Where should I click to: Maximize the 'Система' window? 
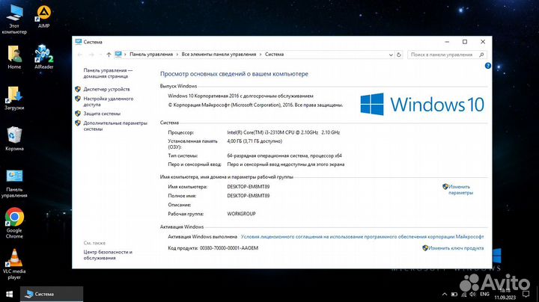[465, 42]
